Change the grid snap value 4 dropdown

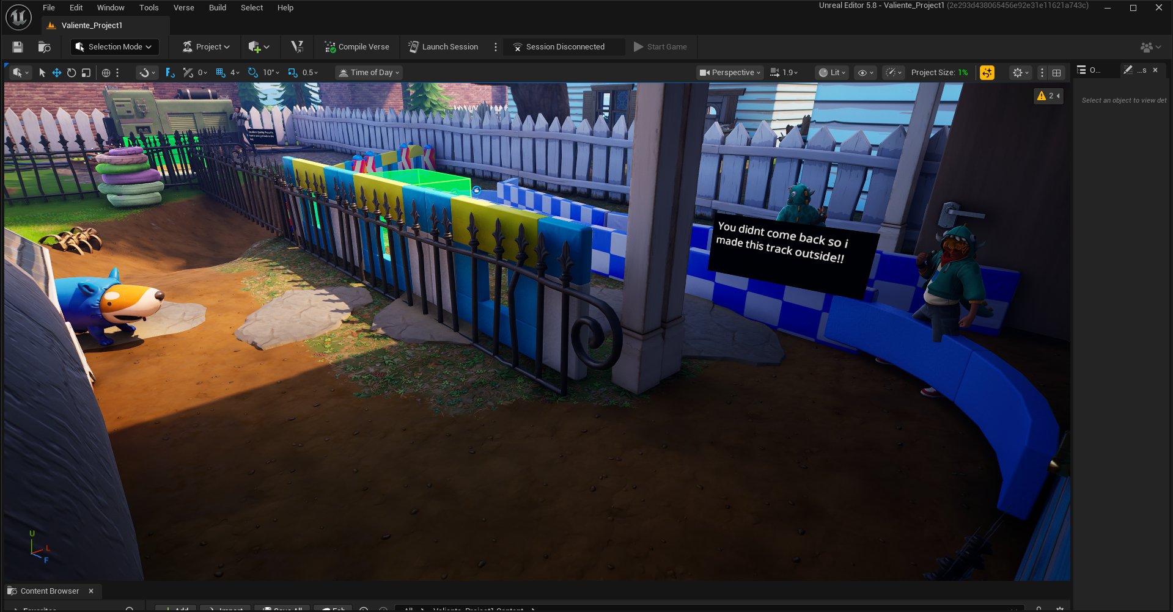[x=235, y=73]
